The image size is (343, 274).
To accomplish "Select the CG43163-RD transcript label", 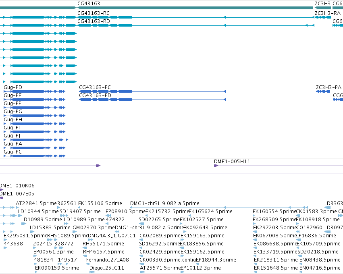I will [94, 21].
